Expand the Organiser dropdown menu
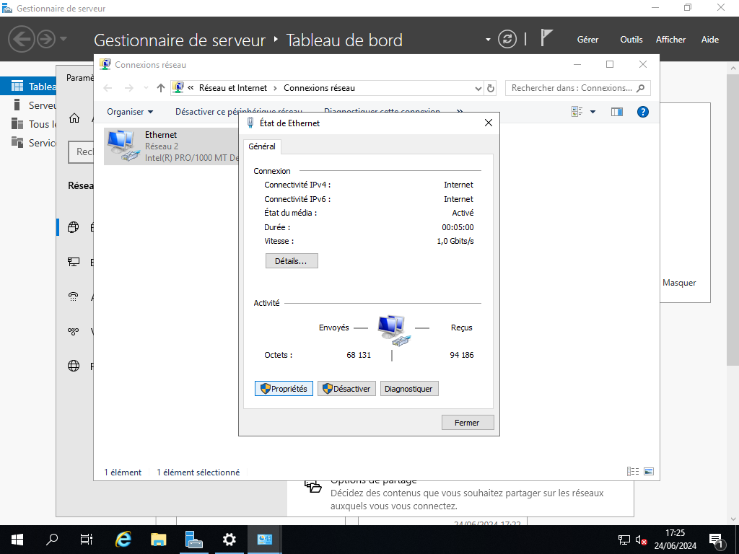This screenshot has width=739, height=554. pyautogui.click(x=130, y=112)
